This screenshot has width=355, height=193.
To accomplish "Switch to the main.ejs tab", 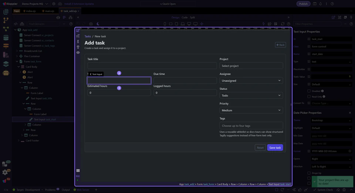I will pyautogui.click(x=48, y=11).
